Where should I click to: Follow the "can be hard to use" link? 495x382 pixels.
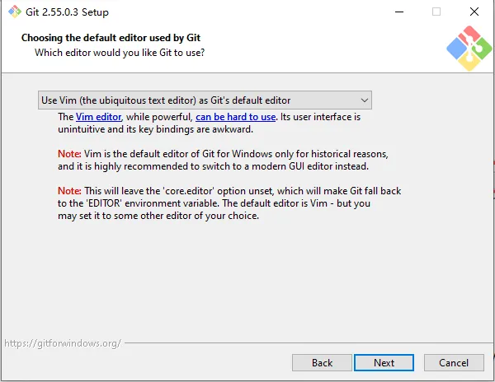(235, 117)
